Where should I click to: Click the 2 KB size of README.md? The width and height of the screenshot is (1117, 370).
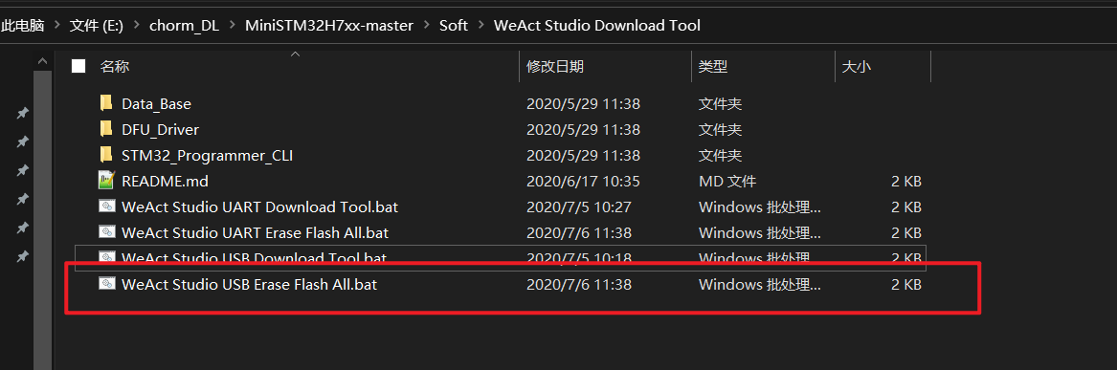tap(906, 182)
